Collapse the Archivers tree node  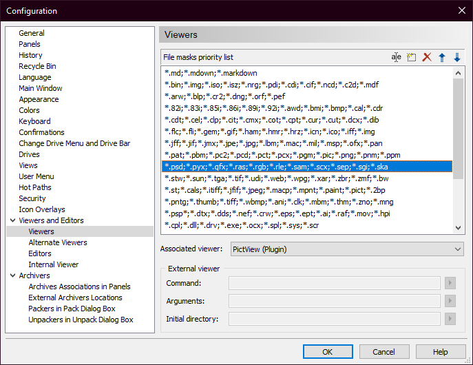point(12,275)
